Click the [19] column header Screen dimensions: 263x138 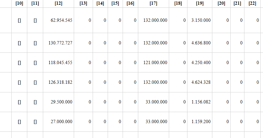[199, 3]
